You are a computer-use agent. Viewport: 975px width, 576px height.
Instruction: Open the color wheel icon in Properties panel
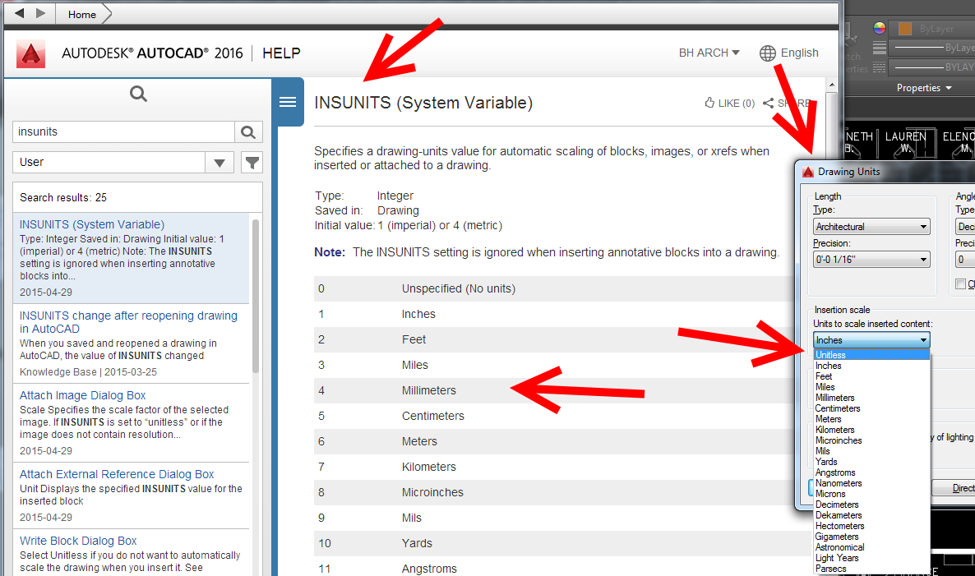click(879, 27)
